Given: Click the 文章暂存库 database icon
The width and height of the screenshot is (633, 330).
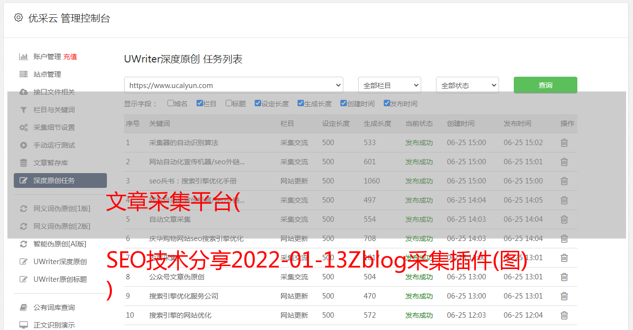Looking at the screenshot, I should (x=23, y=163).
